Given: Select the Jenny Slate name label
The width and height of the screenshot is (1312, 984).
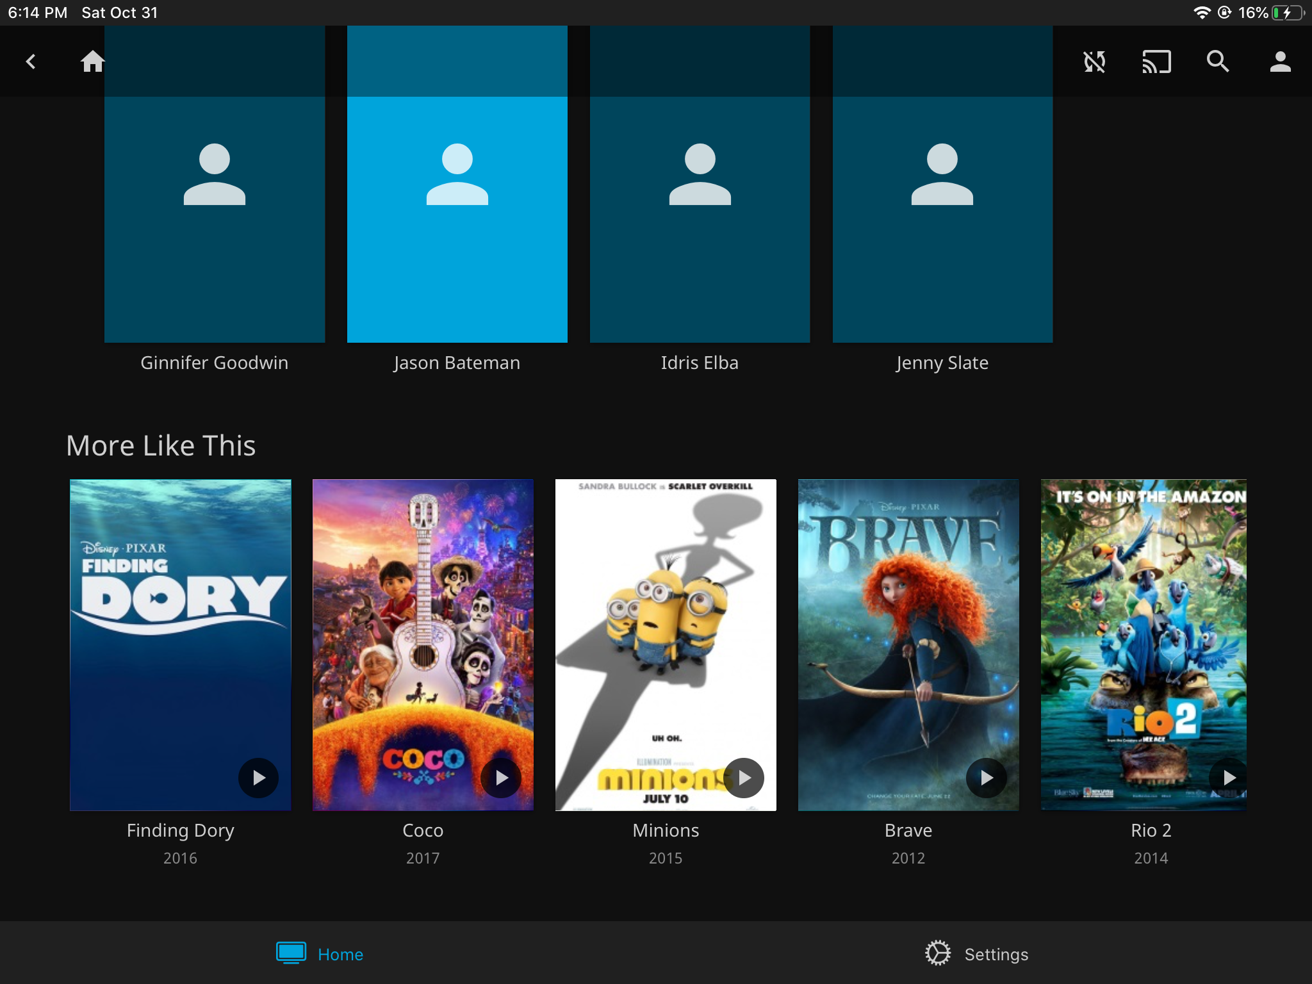Looking at the screenshot, I should click(x=942, y=363).
